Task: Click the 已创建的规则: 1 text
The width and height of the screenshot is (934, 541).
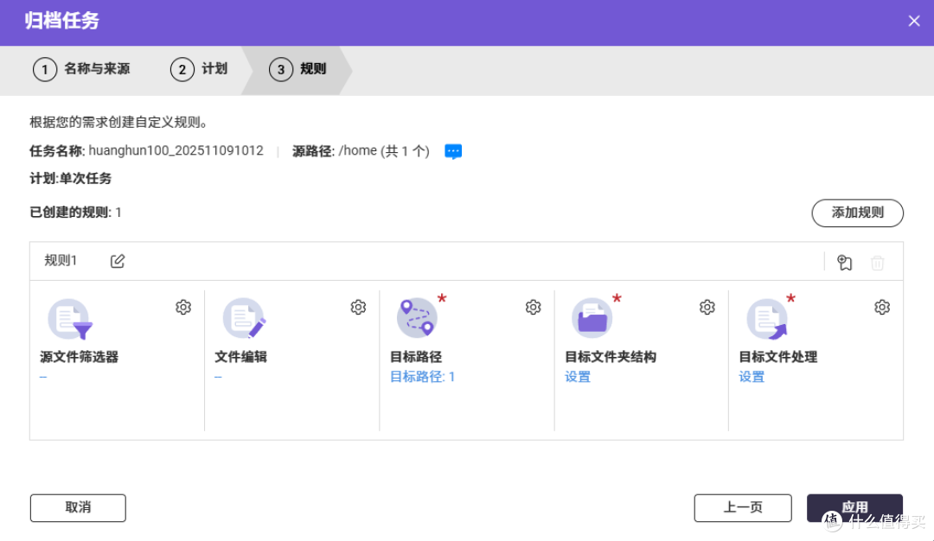Action: [75, 213]
